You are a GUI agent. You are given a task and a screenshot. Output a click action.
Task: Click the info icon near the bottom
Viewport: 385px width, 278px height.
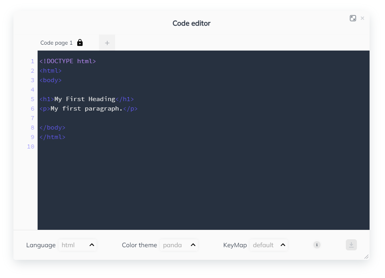(x=317, y=245)
